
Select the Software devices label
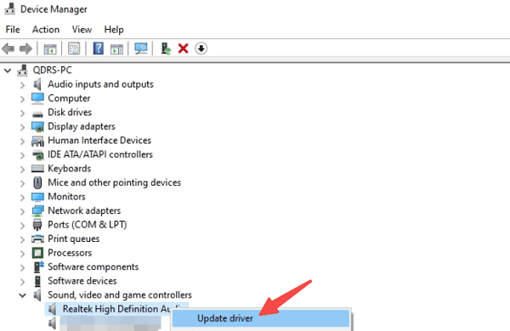pyautogui.click(x=82, y=281)
